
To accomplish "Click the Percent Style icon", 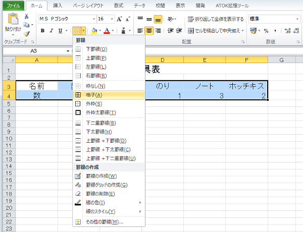I will pyautogui.click(x=267, y=31).
